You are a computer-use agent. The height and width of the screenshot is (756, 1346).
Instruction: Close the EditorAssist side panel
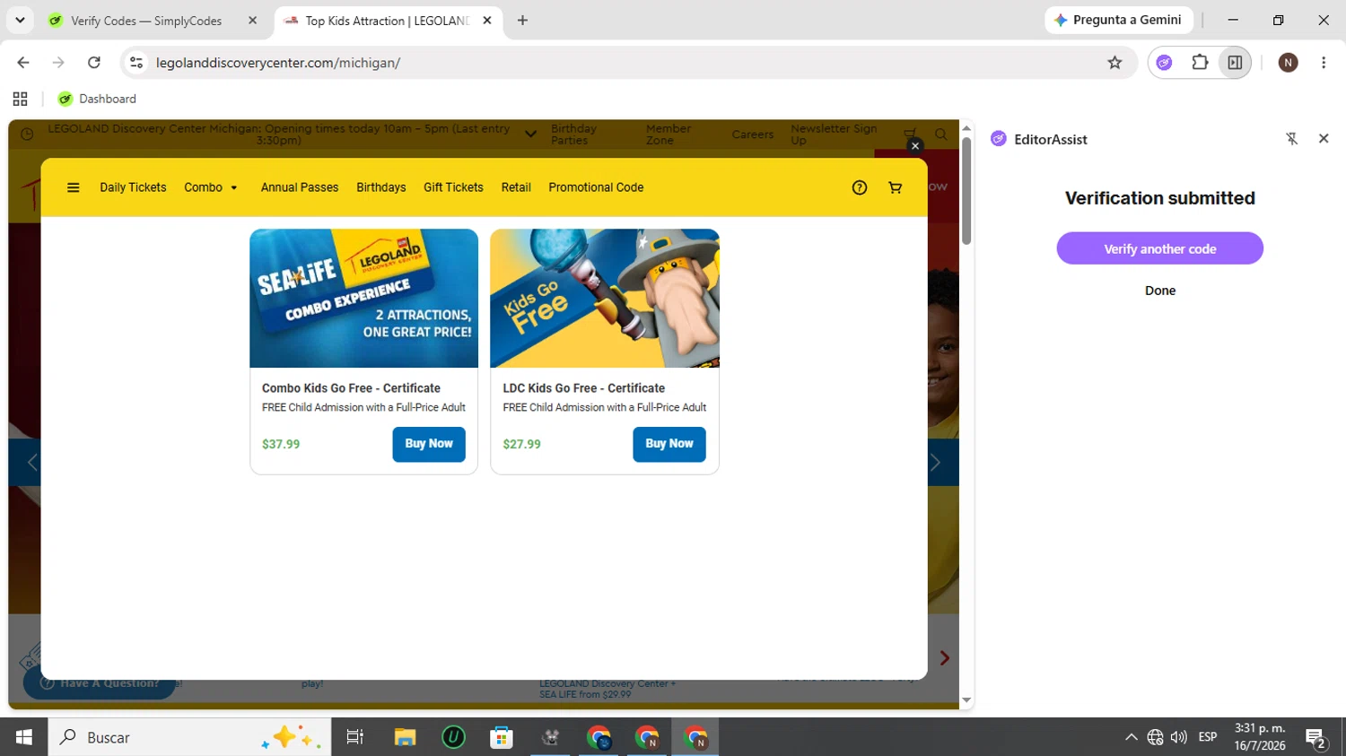(1324, 139)
